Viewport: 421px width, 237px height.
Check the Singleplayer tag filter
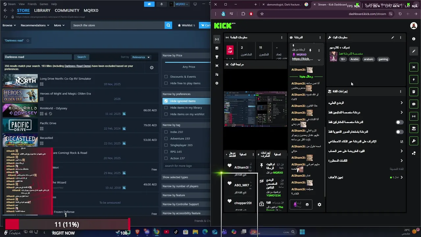[166, 145]
